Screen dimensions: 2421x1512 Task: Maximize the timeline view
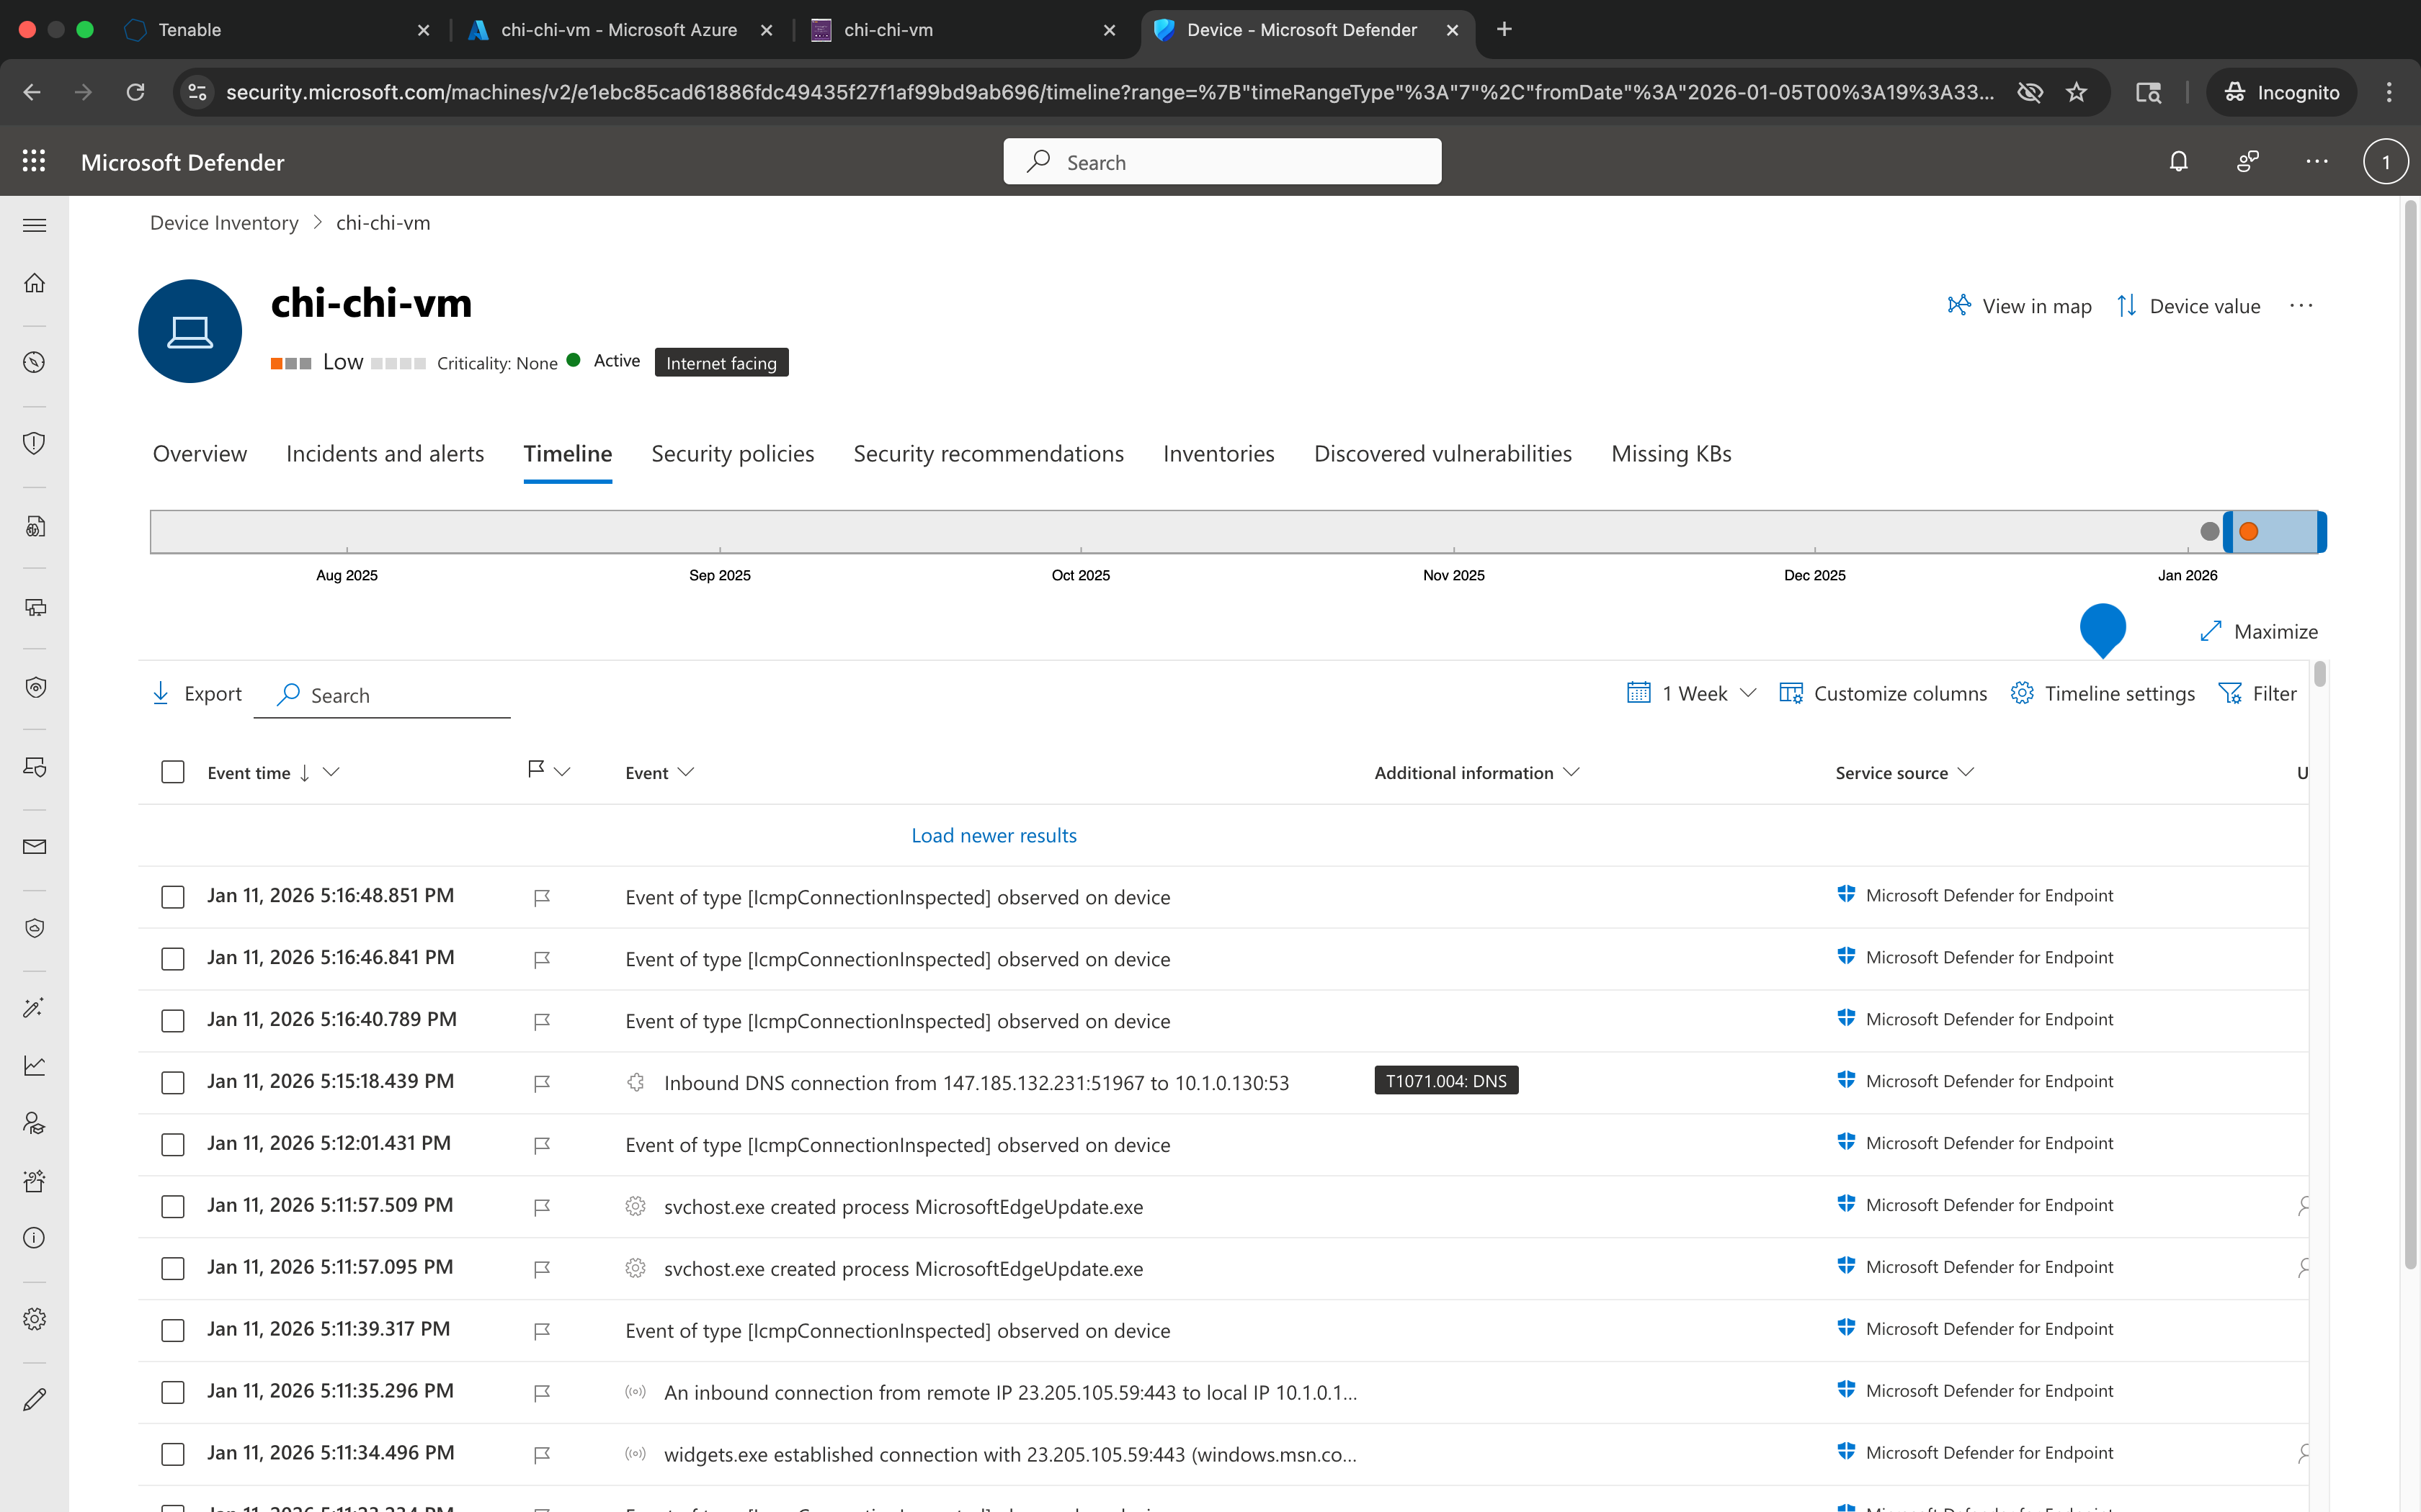[2259, 631]
